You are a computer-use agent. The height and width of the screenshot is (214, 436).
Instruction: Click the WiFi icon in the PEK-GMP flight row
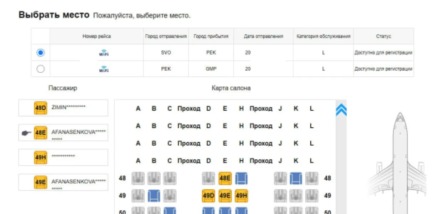click(x=104, y=69)
